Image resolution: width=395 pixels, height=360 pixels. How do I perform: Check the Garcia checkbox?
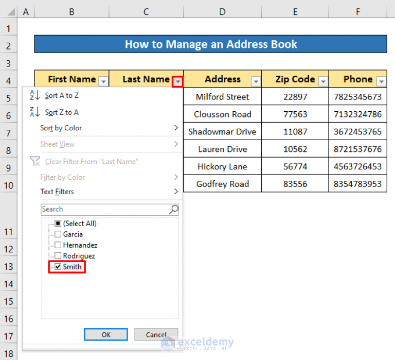[58, 234]
